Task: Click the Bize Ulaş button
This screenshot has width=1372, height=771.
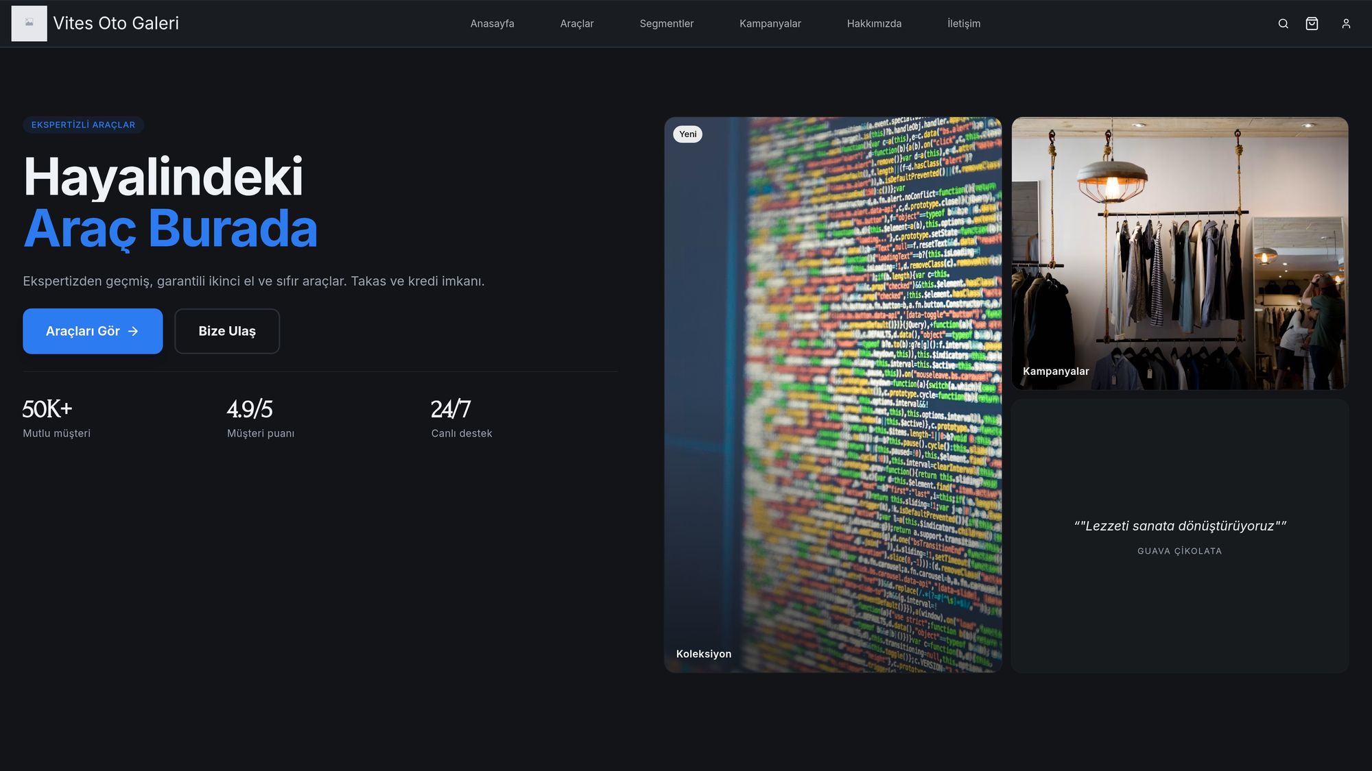Action: click(x=227, y=331)
